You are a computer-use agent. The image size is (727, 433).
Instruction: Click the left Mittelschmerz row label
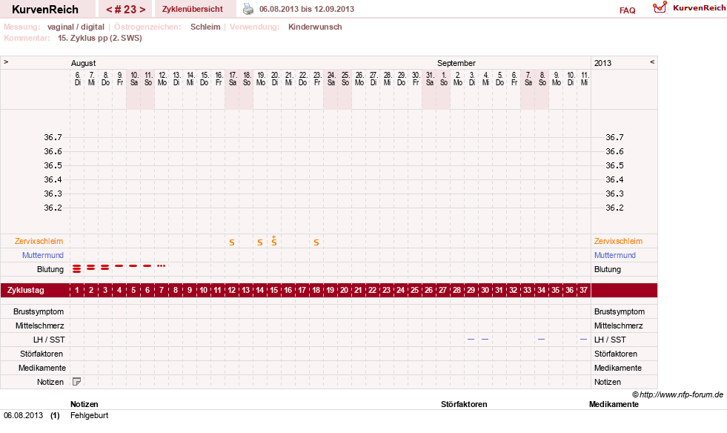tap(39, 325)
